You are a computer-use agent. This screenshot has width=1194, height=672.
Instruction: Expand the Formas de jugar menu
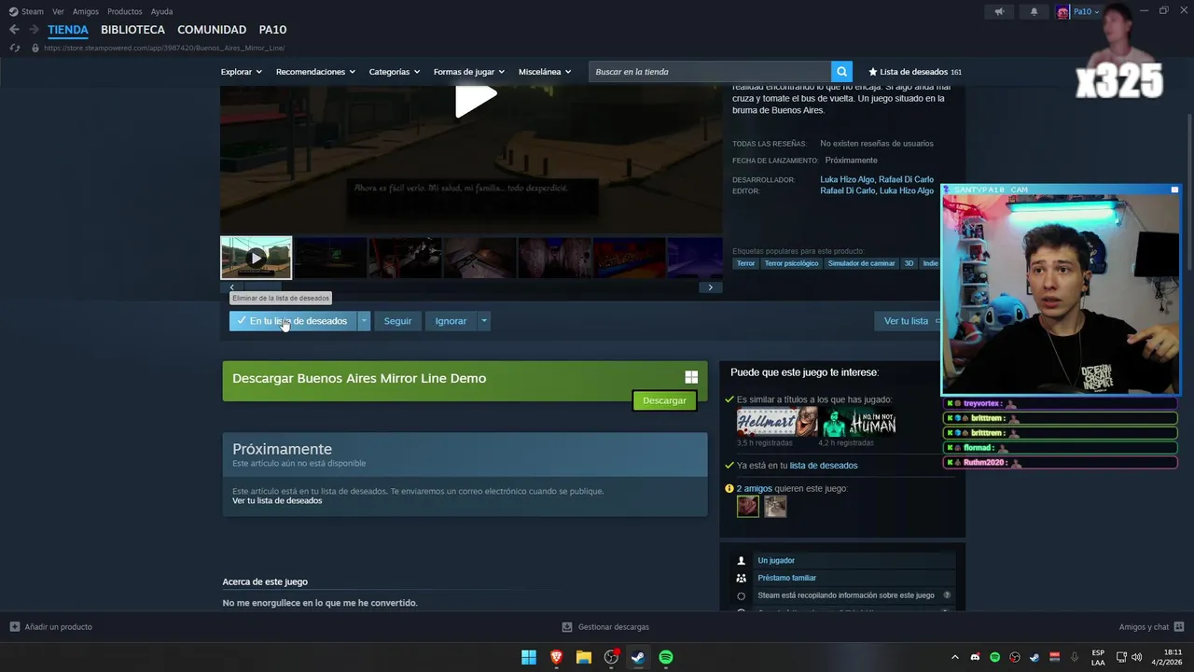[468, 72]
